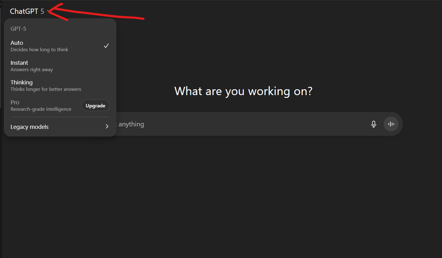Open the ChatGPT 5 model selector

pos(29,11)
